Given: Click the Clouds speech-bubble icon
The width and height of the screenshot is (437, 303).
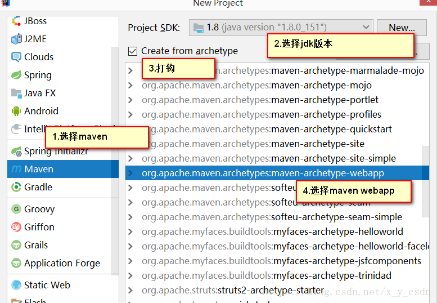Looking at the screenshot, I should click(x=16, y=57).
